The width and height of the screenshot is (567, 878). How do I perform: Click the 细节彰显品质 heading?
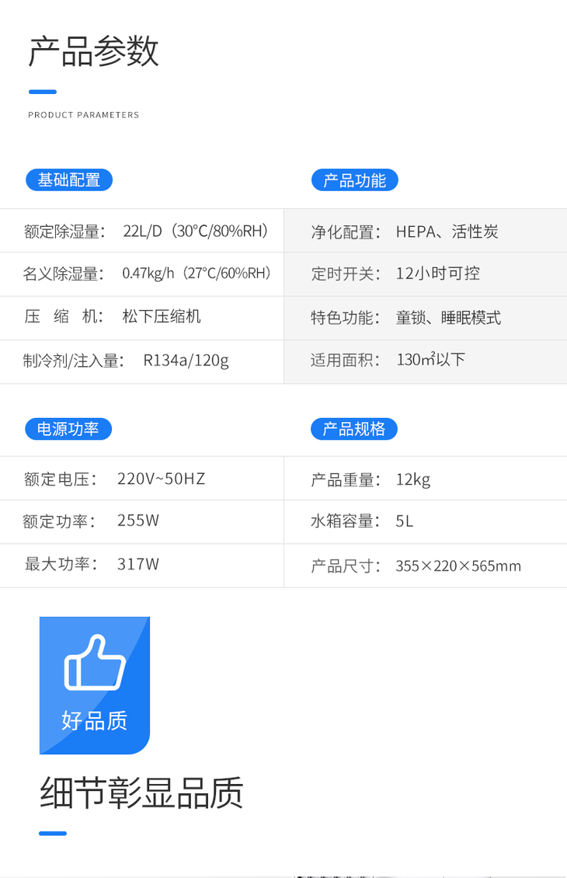click(x=141, y=793)
